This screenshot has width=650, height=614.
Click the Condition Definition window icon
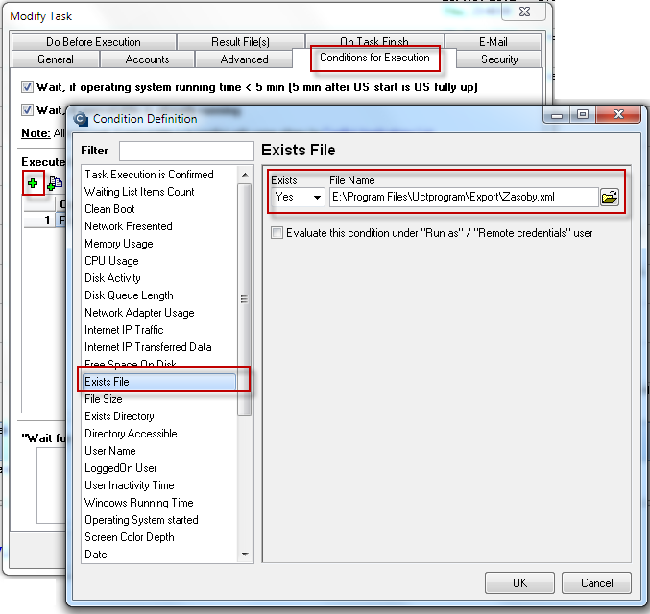[x=81, y=119]
